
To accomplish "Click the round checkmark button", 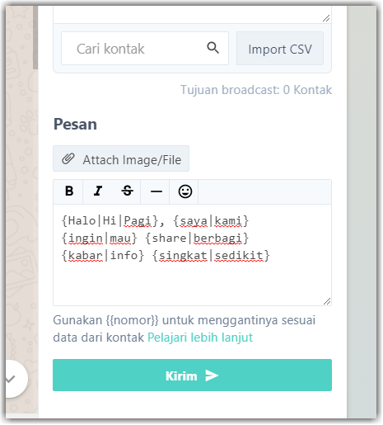I will 12,379.
